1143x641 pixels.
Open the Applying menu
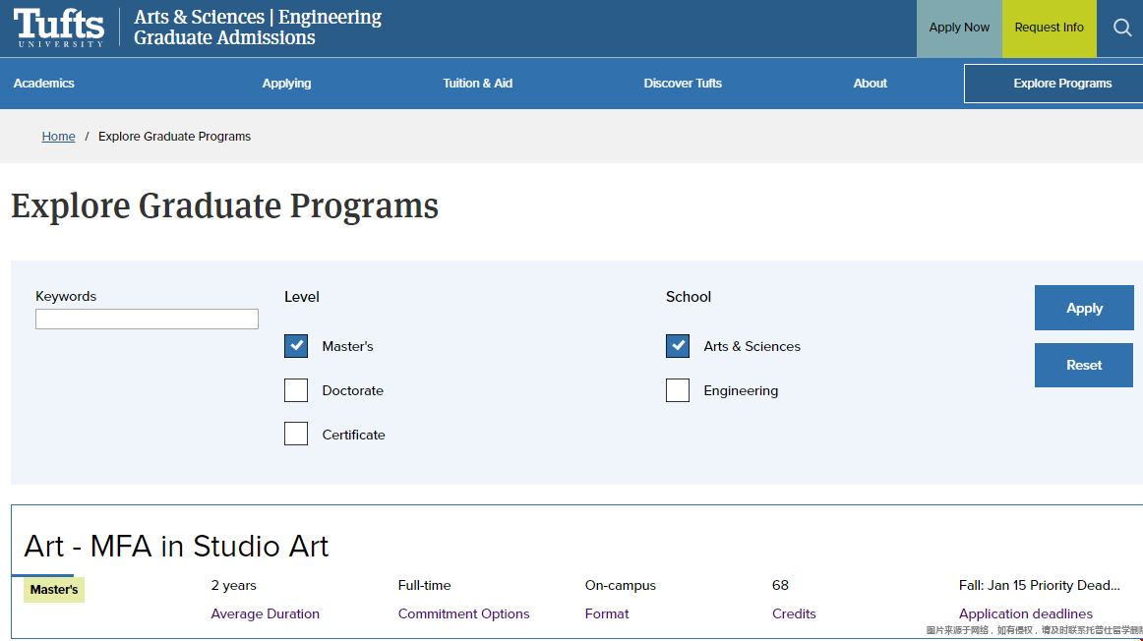pyautogui.click(x=286, y=83)
